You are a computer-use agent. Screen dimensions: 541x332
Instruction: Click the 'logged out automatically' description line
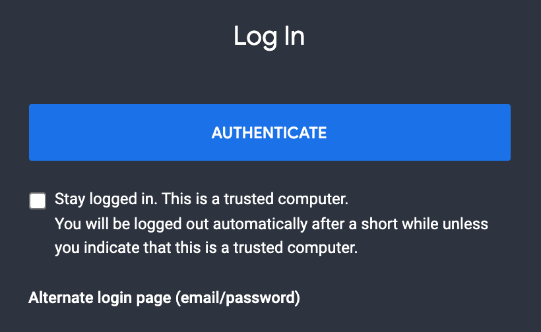click(x=270, y=224)
